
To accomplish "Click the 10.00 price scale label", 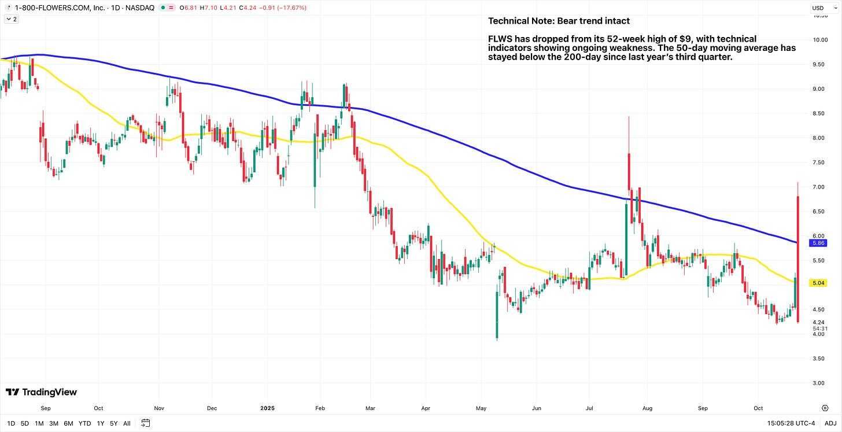I will click(x=819, y=40).
